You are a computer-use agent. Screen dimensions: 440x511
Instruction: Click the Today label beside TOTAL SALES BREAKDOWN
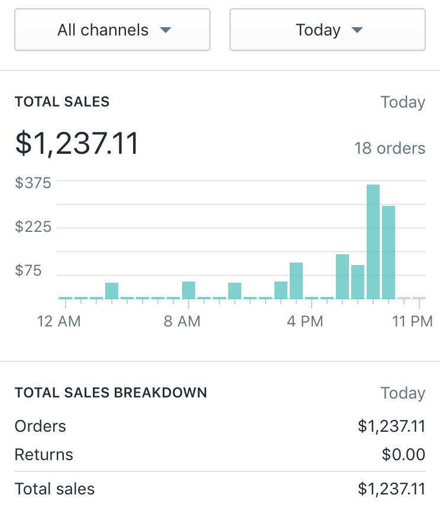point(403,393)
